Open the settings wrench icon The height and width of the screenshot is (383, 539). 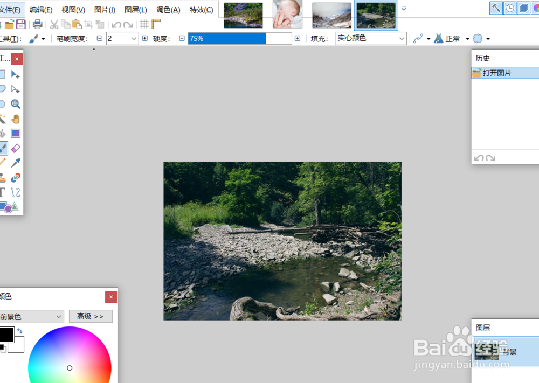(495, 8)
